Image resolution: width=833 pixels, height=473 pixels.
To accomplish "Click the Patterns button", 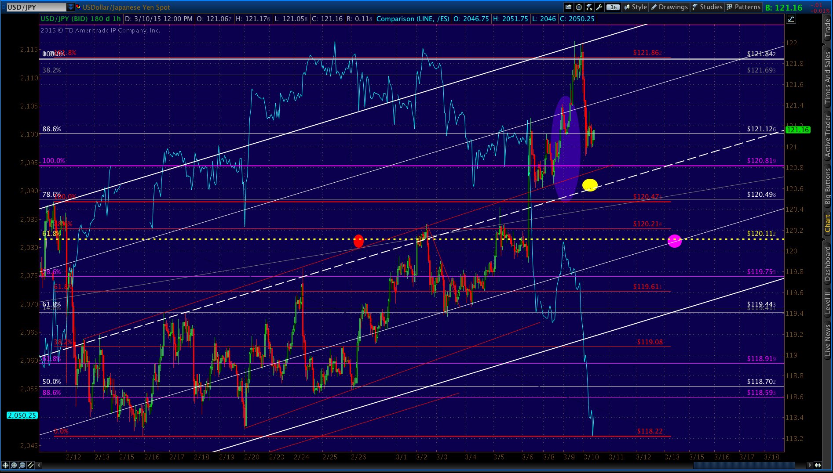I will (744, 7).
